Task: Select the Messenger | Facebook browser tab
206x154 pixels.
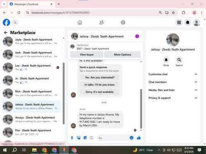Action: pyautogui.click(x=31, y=4)
